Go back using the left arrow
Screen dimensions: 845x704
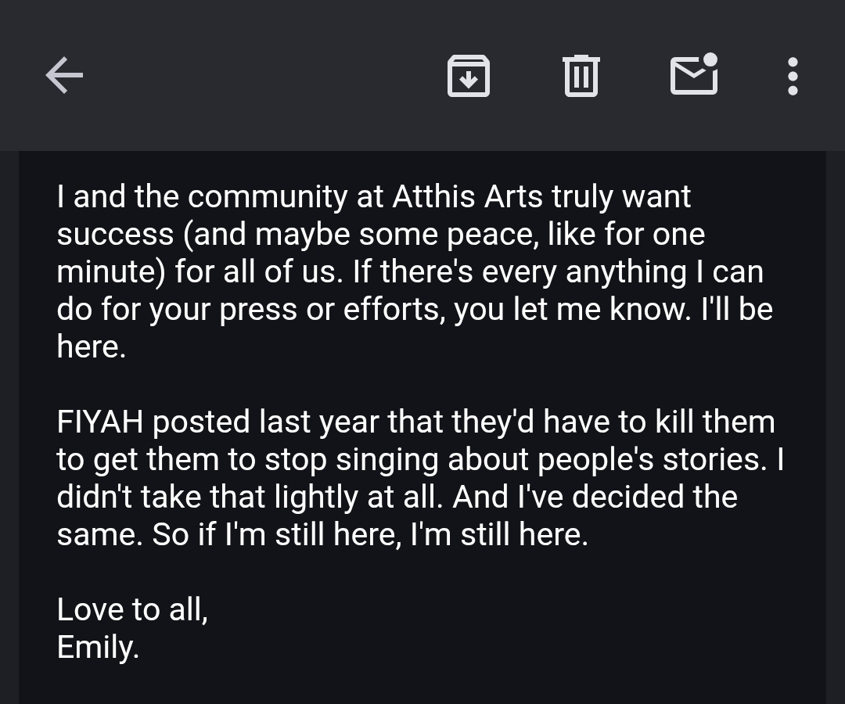click(x=64, y=76)
